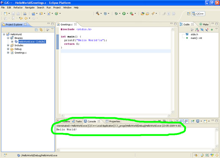
Task: Expand the Debug folder node
Action: (x=8, y=49)
